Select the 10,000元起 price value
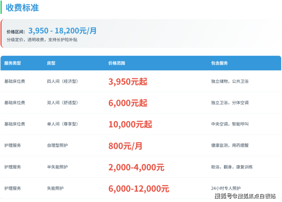 click(130, 124)
